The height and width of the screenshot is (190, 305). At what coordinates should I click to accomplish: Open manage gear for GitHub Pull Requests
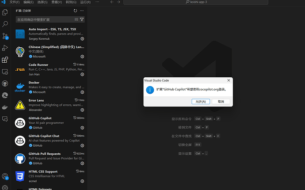click(82, 163)
